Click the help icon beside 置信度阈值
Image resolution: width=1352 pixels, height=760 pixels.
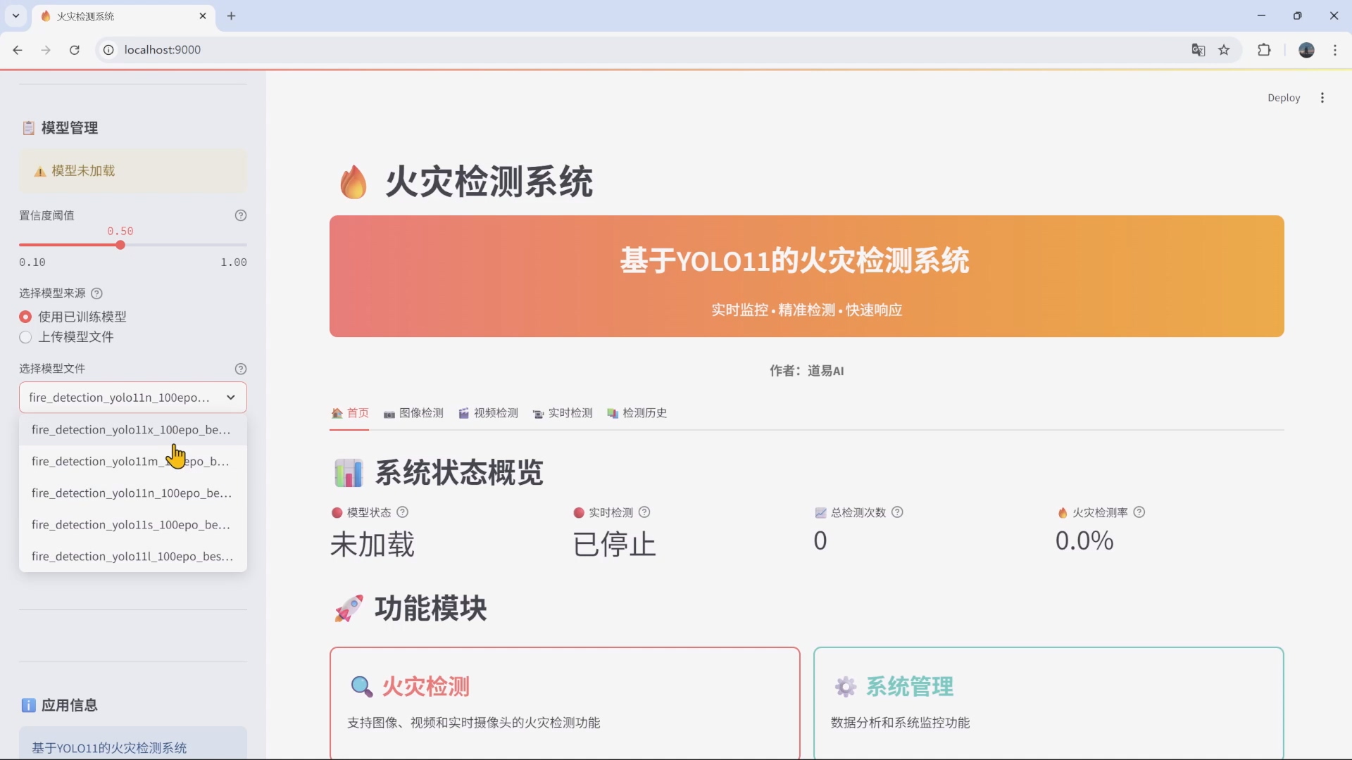pos(241,215)
